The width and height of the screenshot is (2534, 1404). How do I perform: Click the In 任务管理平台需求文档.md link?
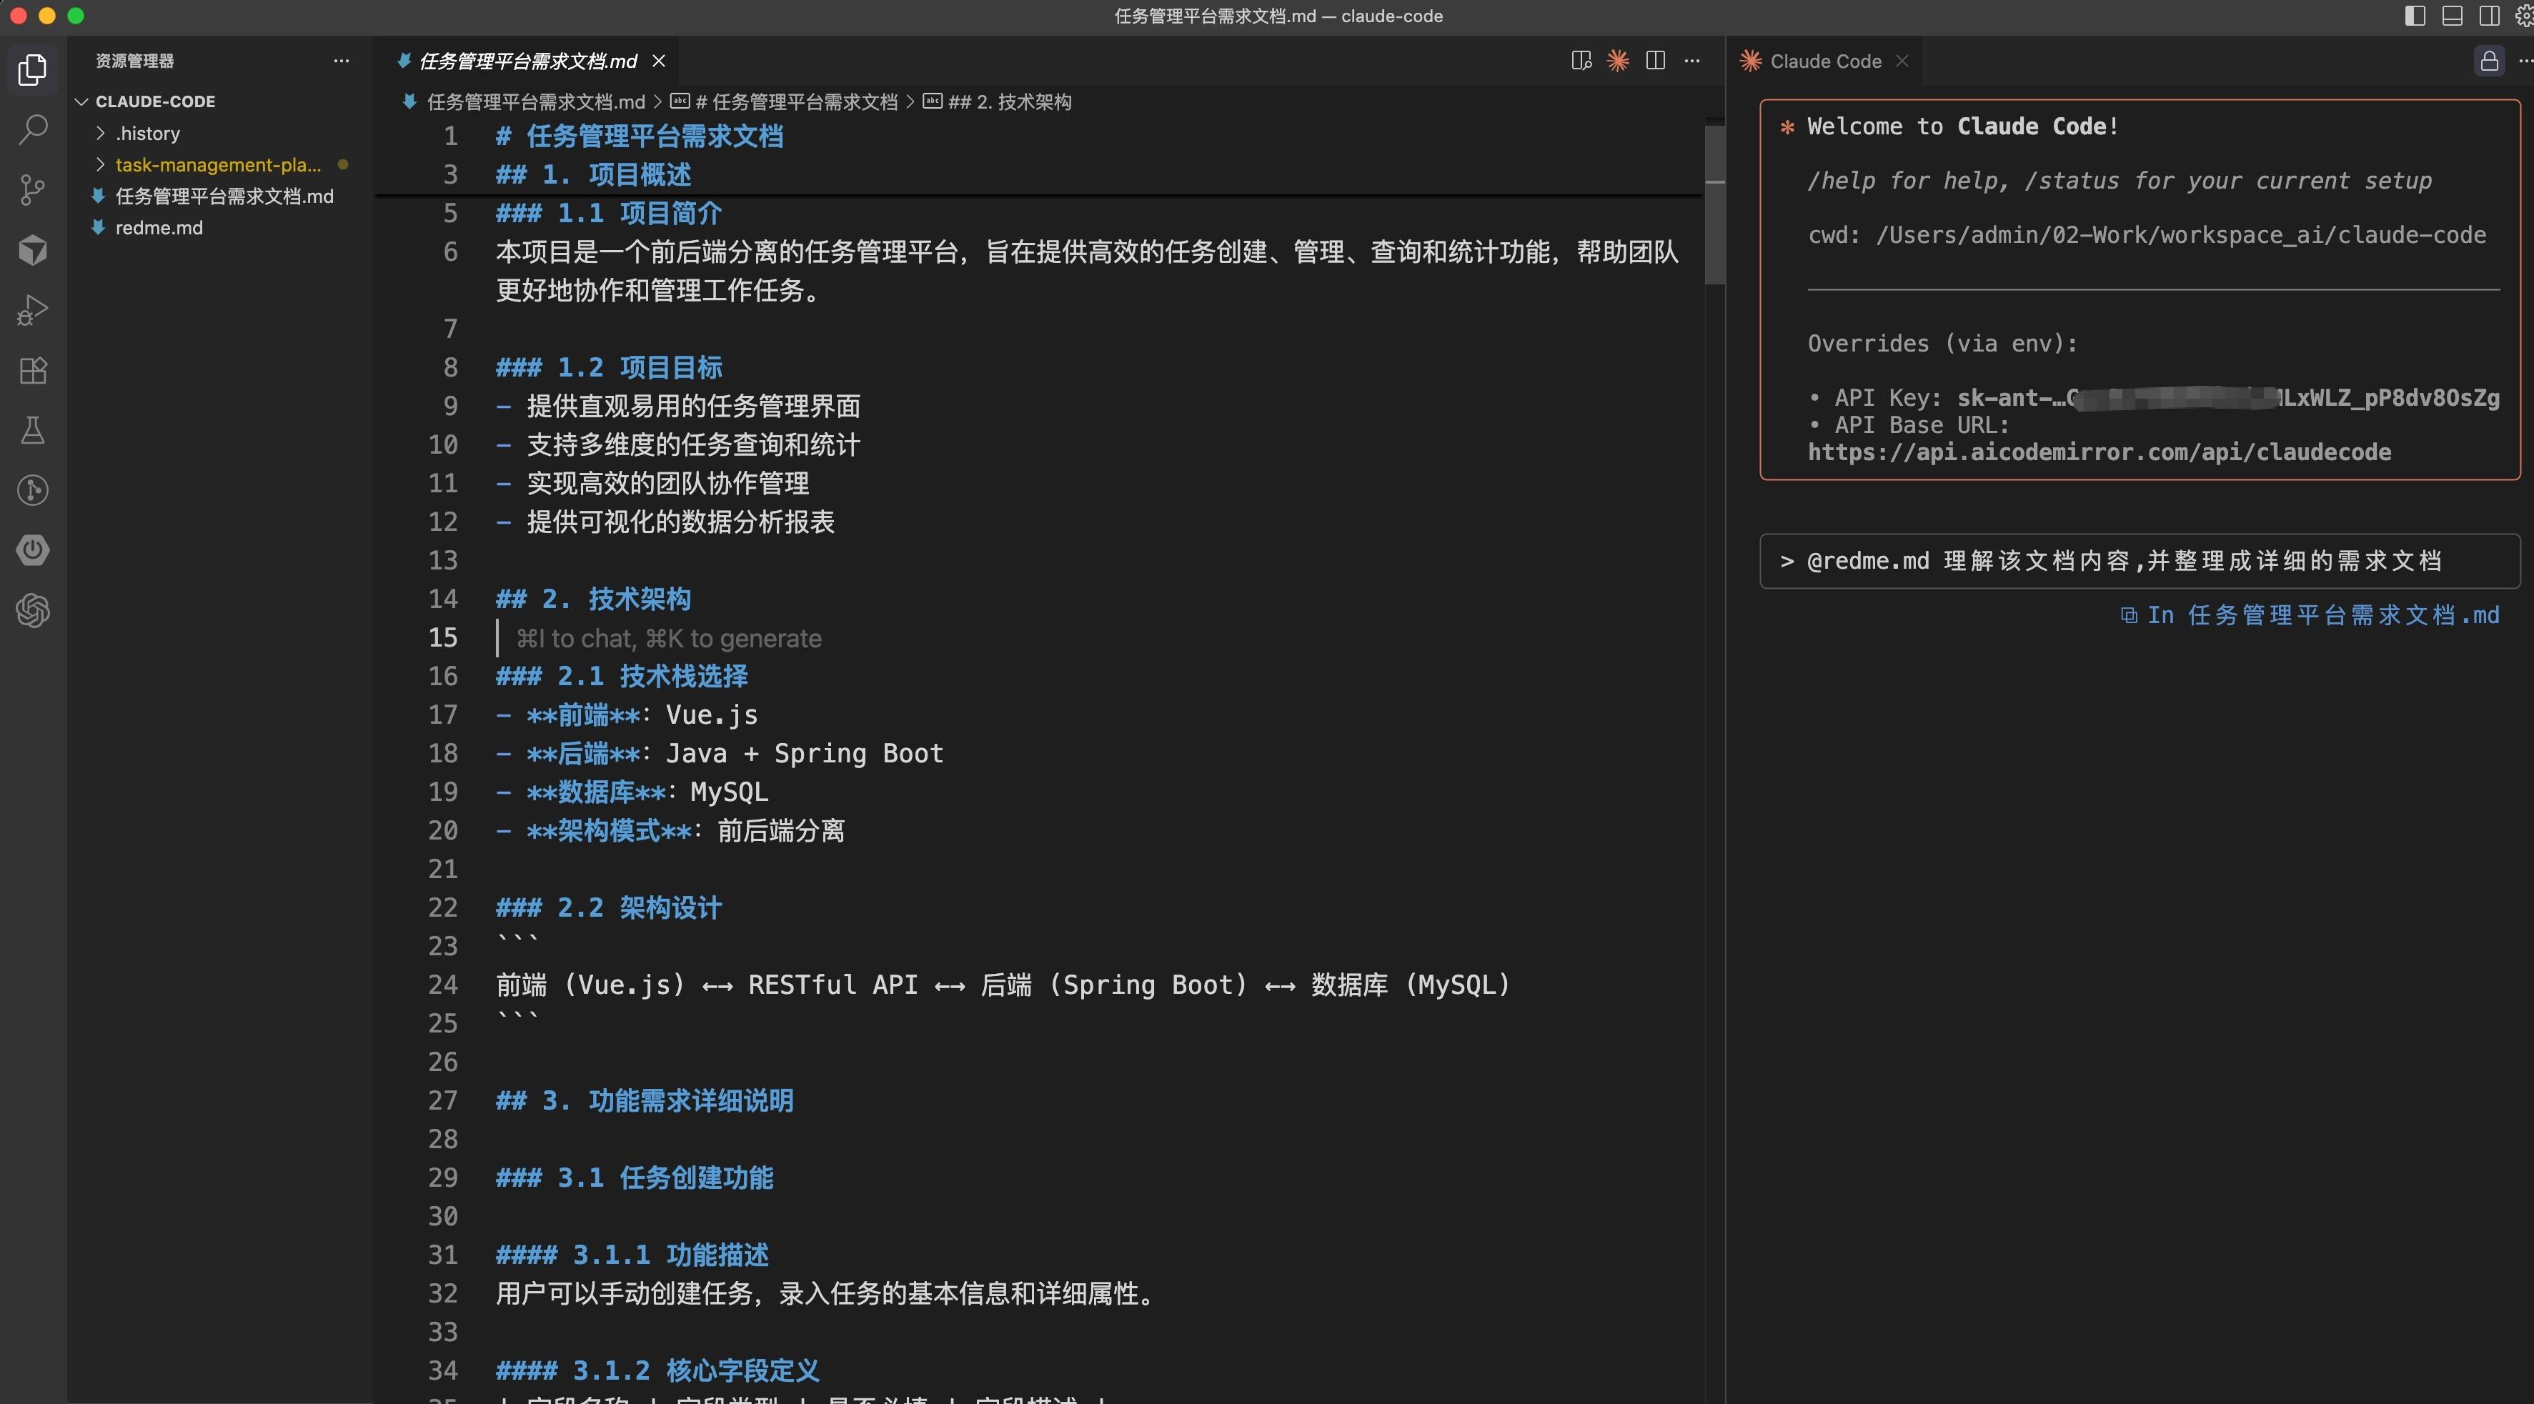coord(2309,615)
